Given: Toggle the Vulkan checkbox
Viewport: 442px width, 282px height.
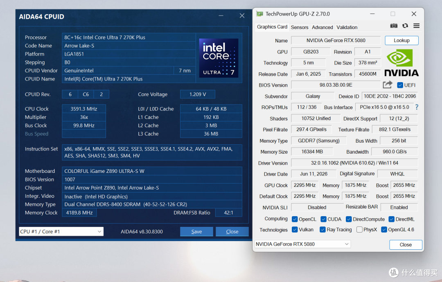Looking at the screenshot, I should tap(295, 230).
